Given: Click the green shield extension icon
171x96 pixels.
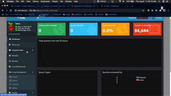Looking at the screenshot, I should coord(148,11).
